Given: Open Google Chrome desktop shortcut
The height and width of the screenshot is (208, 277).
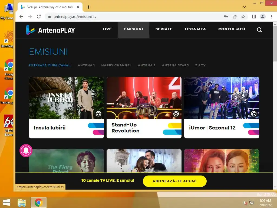Looking at the screenshot, I should 9,69.
